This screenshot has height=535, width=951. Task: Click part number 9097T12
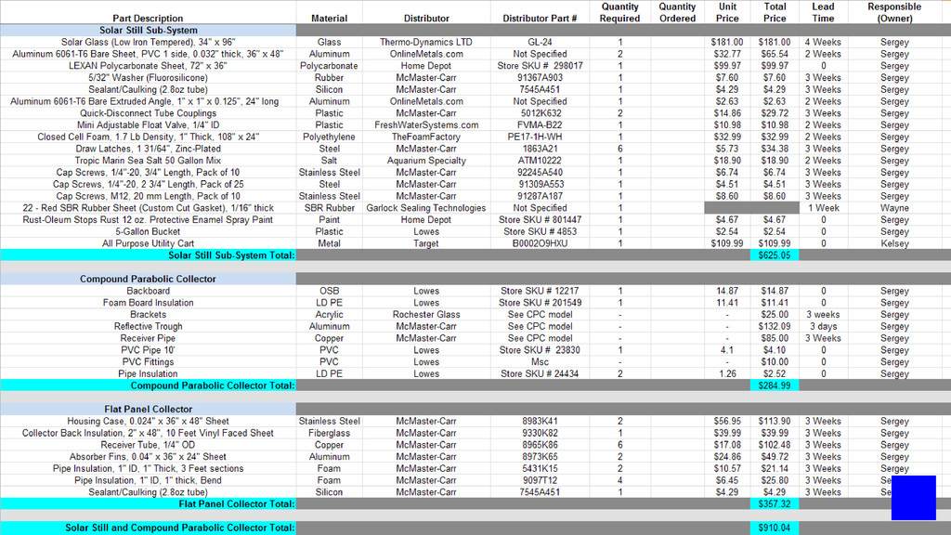(540, 480)
